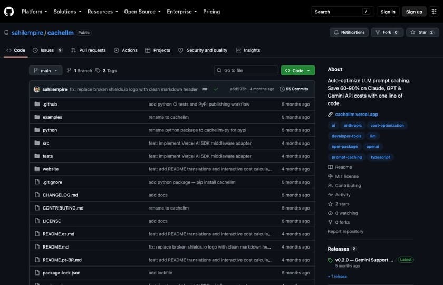Switch to the Insights tab
Image resolution: width=443 pixels, height=285 pixels.
[248, 50]
